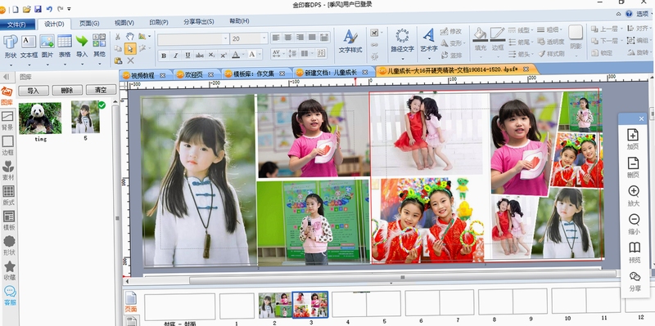Open 客服 customer service chat
The height and width of the screenshot is (326, 655).
[10, 296]
